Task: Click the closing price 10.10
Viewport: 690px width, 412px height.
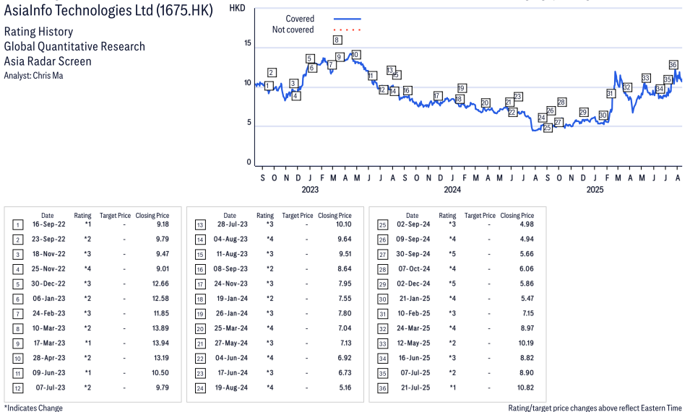Action: coord(344,224)
